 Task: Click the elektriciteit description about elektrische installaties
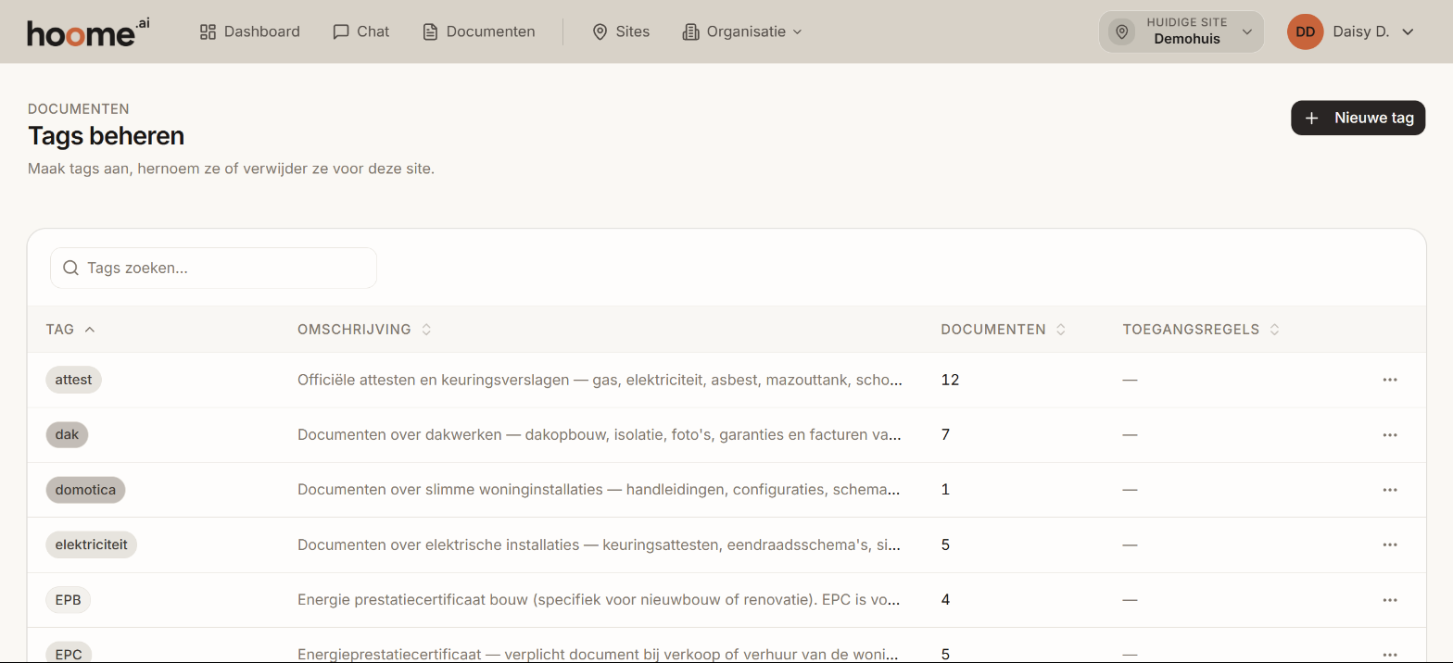click(600, 544)
